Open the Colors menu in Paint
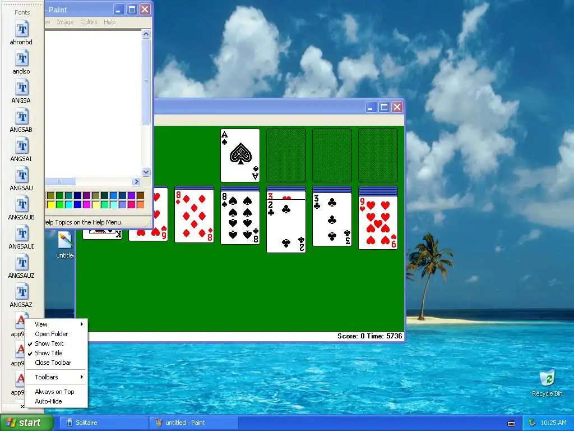Screen dimensions: 574x431 click(x=89, y=22)
